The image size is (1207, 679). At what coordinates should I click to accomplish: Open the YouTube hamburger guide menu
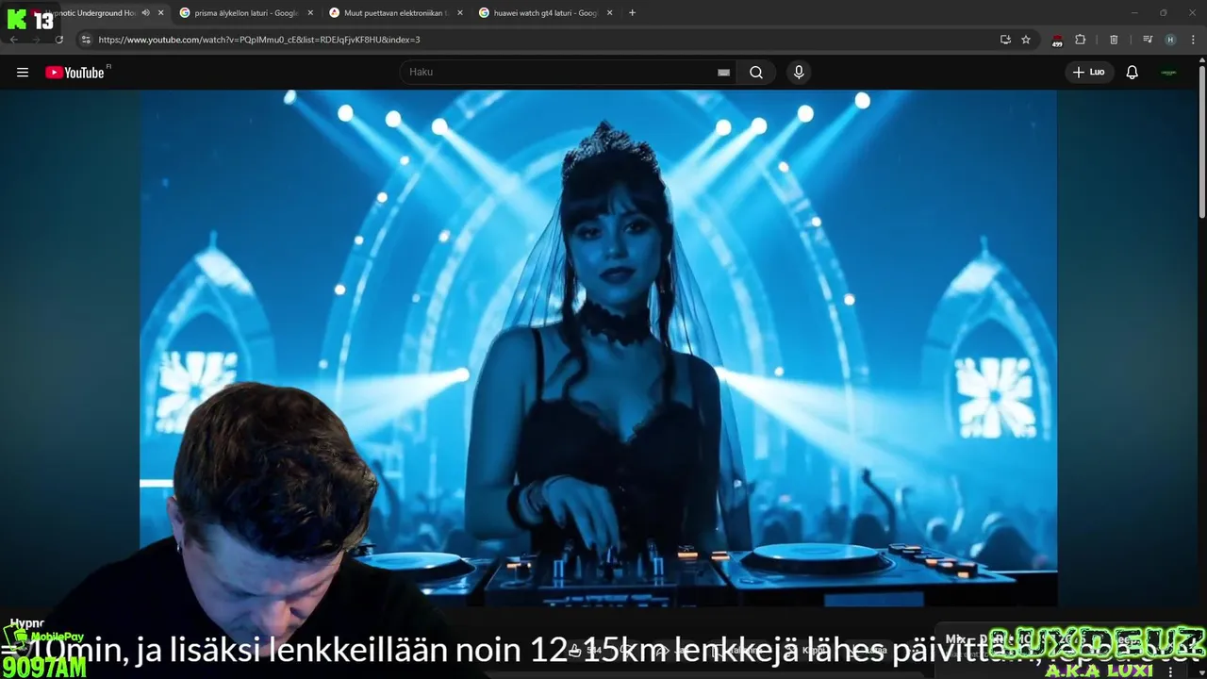pyautogui.click(x=23, y=73)
